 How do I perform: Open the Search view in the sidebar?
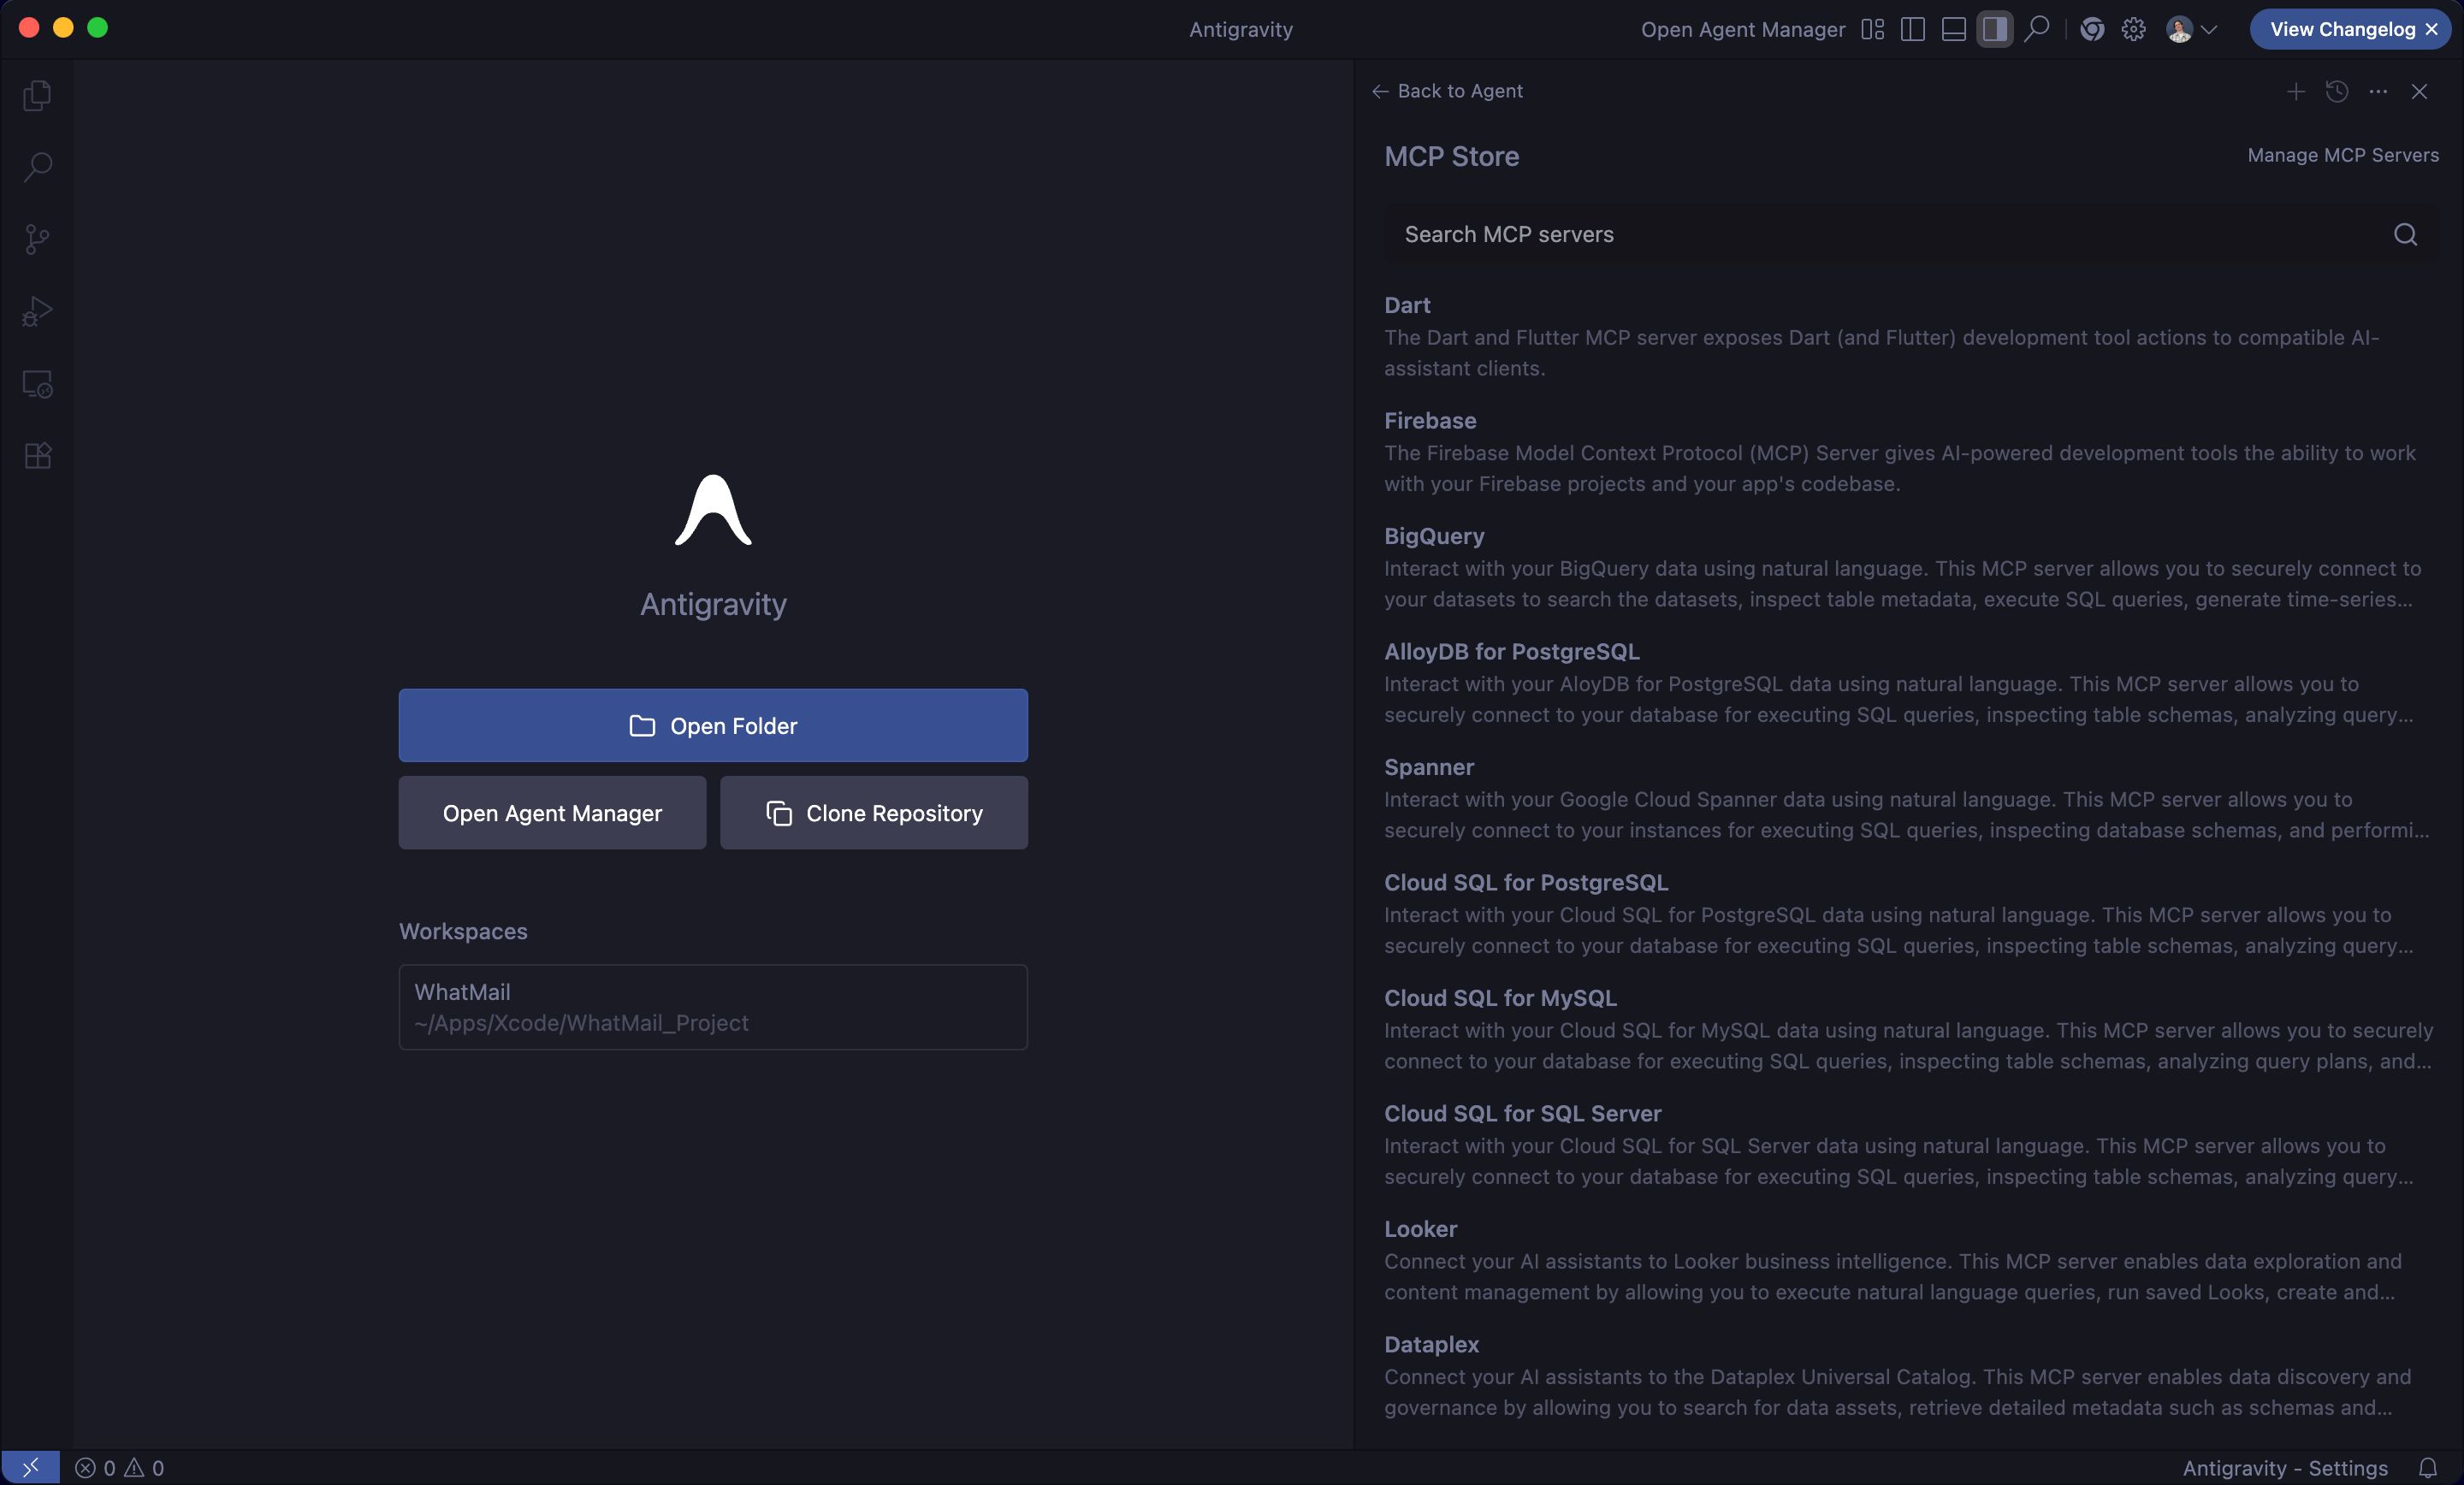[38, 167]
